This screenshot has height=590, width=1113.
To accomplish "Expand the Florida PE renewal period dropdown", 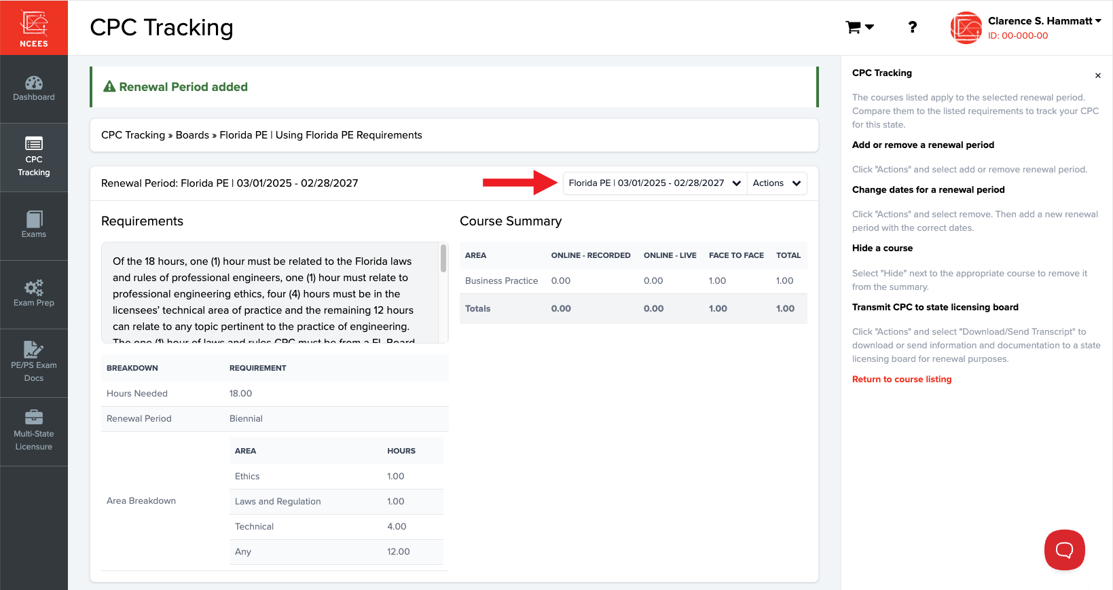I will pyautogui.click(x=655, y=183).
